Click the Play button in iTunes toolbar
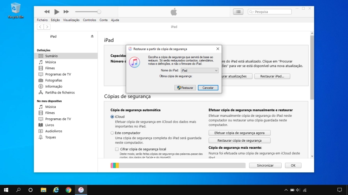The image size is (348, 195). point(57,12)
